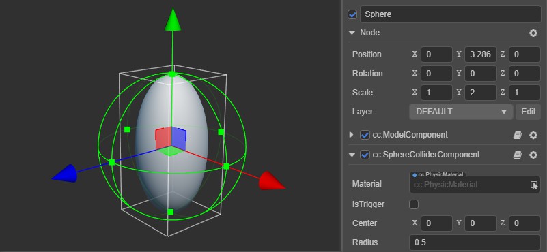Click the Scale X field

(x=437, y=93)
